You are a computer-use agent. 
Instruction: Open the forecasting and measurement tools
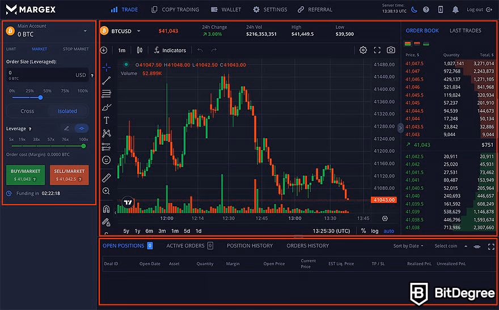click(x=106, y=147)
